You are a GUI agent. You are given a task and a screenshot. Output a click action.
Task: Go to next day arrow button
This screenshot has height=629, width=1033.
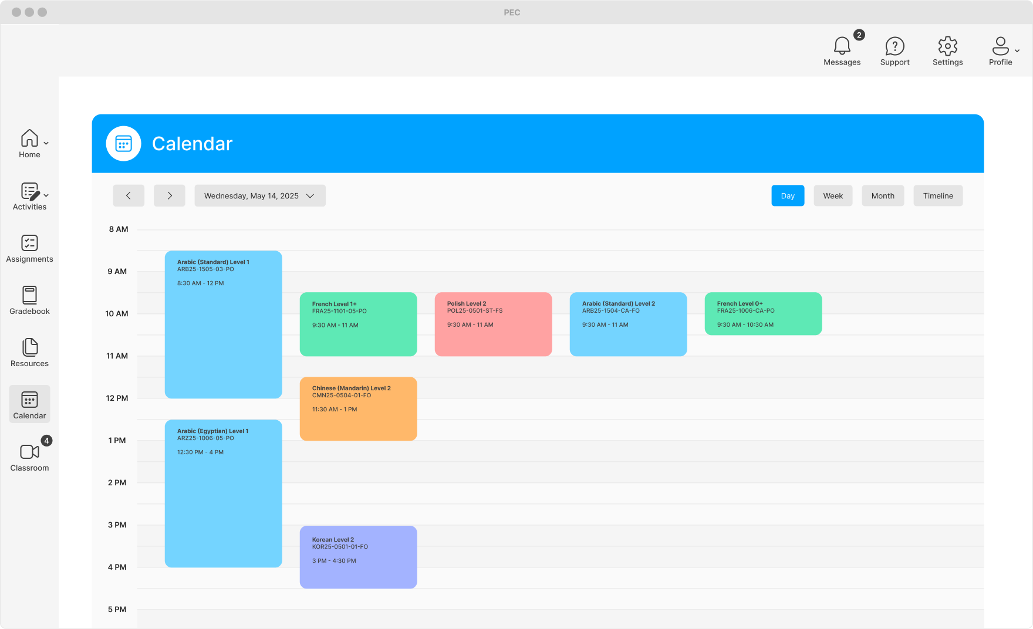(x=170, y=196)
